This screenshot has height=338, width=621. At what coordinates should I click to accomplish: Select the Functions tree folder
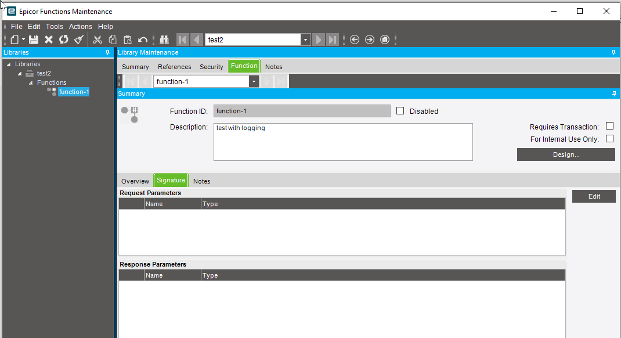[x=52, y=82]
